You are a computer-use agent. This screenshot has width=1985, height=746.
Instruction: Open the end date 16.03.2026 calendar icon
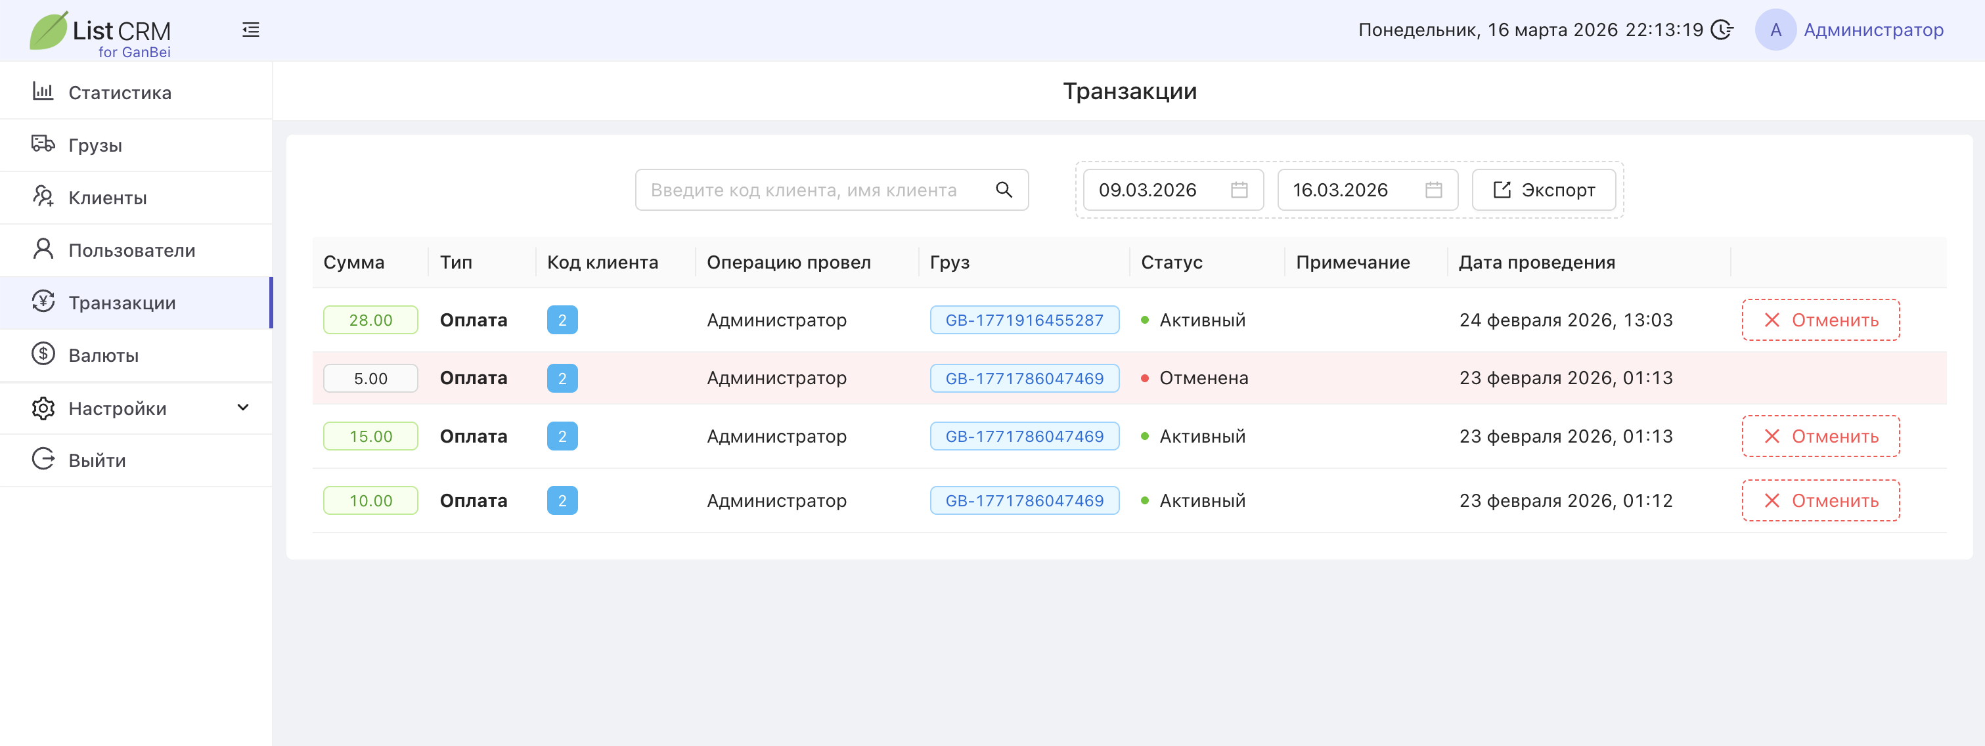tap(1433, 190)
